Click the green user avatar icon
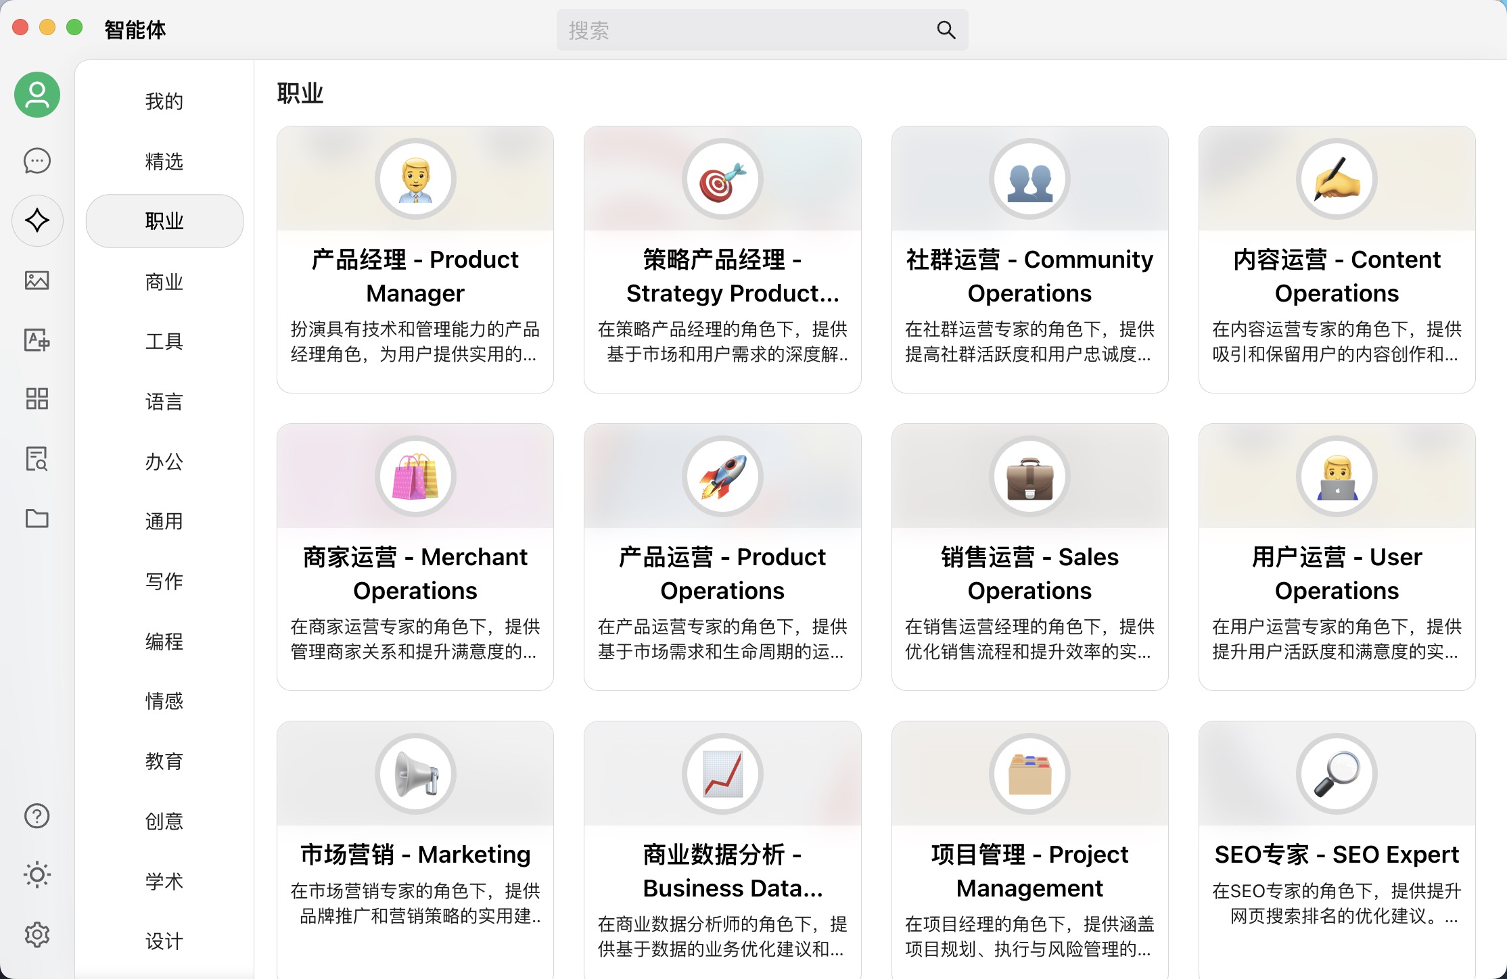Viewport: 1507px width, 979px height. (x=37, y=95)
